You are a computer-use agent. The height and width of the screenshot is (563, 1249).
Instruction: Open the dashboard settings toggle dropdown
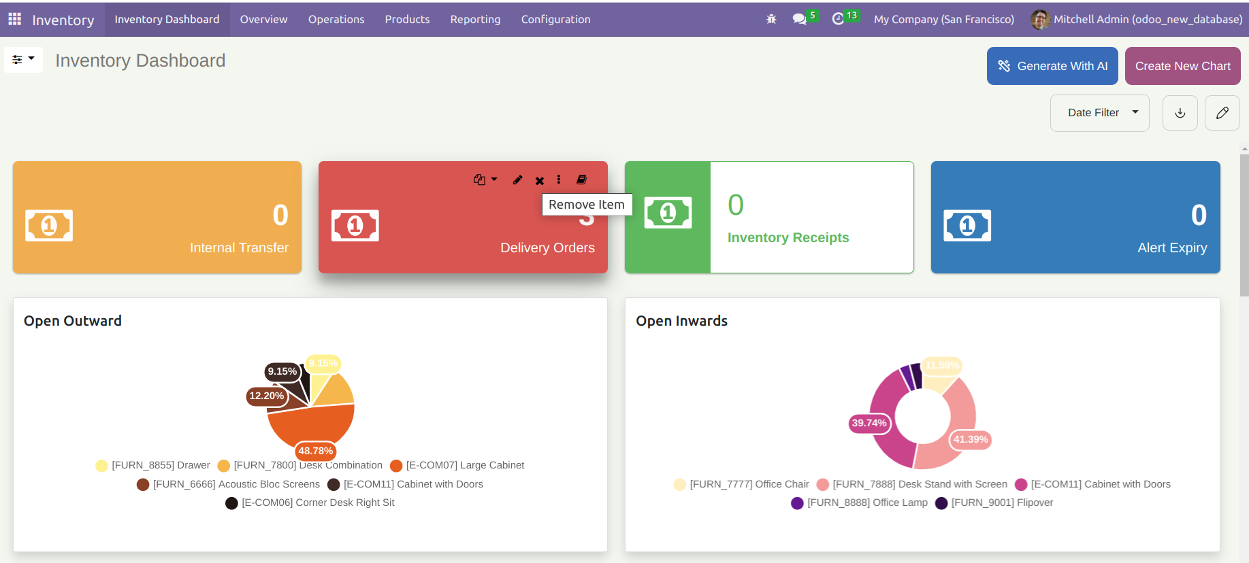(23, 60)
